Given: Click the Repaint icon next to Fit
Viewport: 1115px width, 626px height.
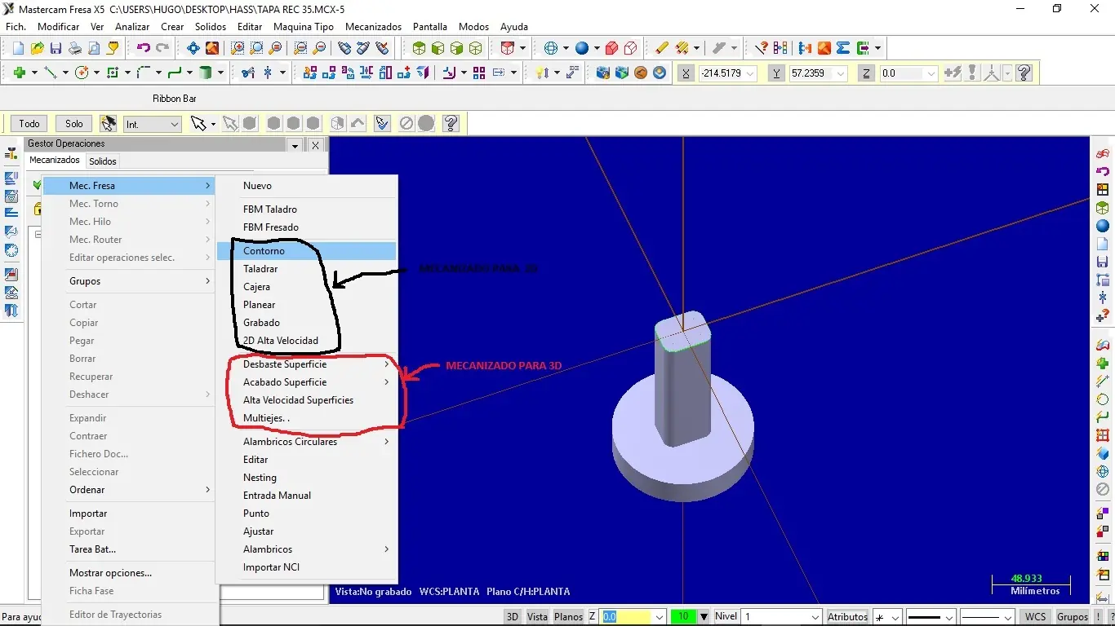Looking at the screenshot, I should 212,48.
